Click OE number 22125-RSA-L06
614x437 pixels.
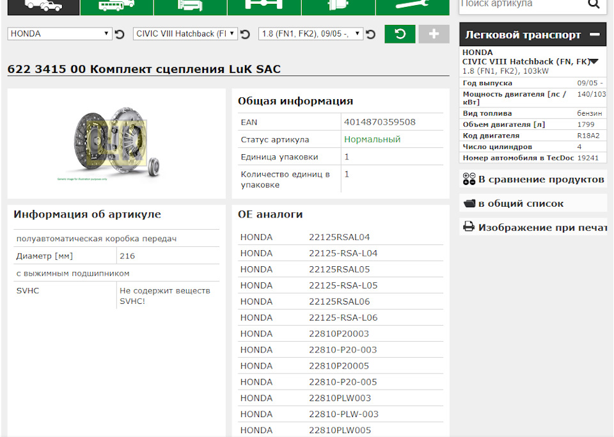pyautogui.click(x=343, y=317)
